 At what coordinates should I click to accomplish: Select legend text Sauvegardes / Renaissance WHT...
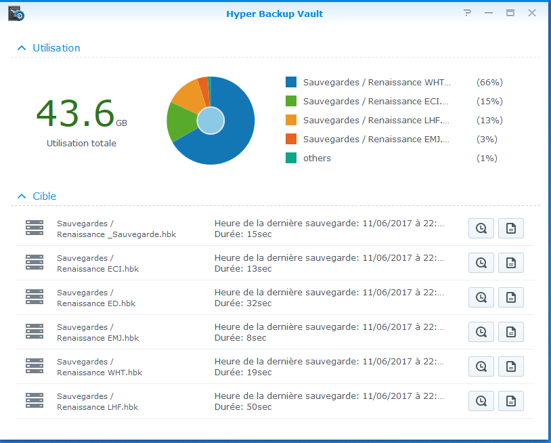coord(377,82)
